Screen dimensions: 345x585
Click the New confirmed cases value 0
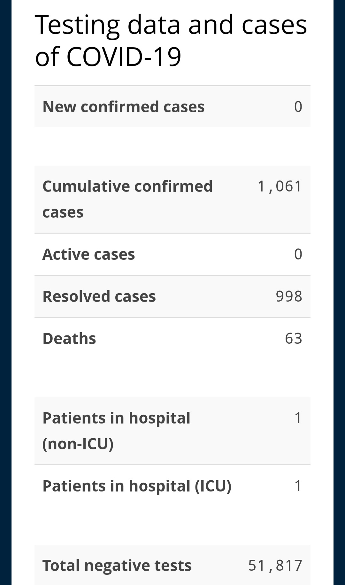tap(298, 107)
